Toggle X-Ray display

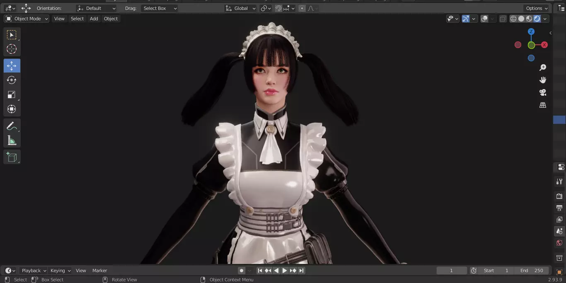(x=503, y=19)
